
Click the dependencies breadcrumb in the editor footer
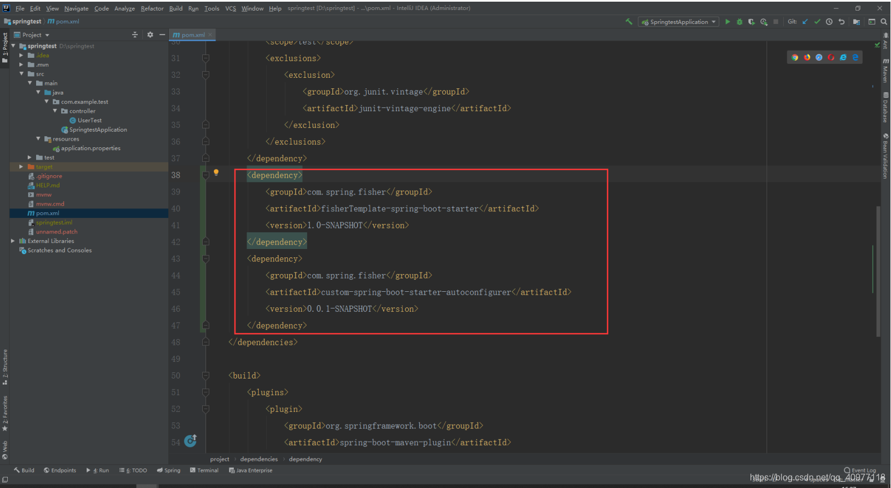click(259, 459)
